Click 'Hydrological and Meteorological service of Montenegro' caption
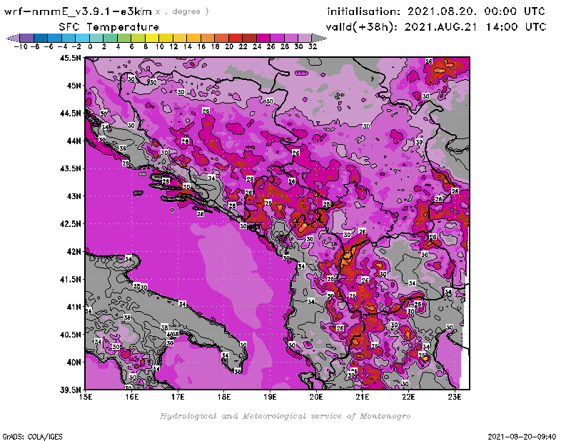Viewport: 571px width, 441px height. (285, 416)
